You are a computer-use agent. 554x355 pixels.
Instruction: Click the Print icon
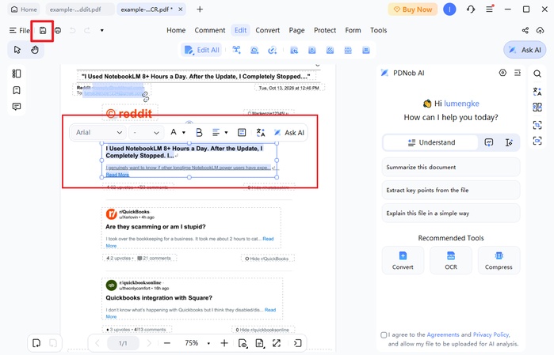click(x=58, y=31)
